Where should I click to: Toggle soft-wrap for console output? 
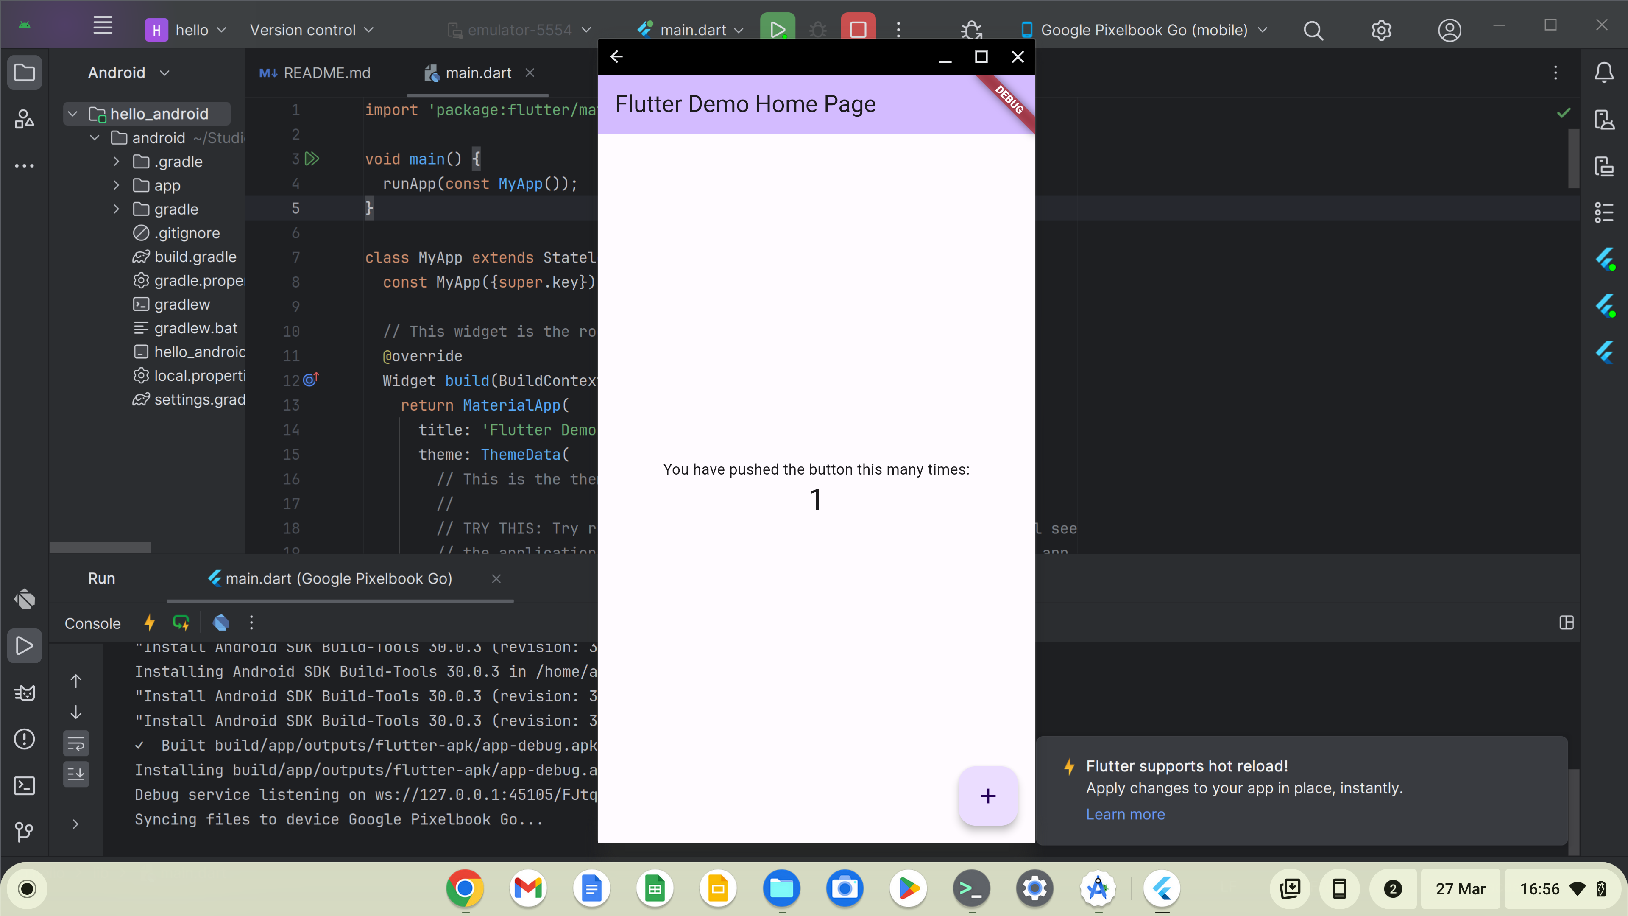(76, 743)
